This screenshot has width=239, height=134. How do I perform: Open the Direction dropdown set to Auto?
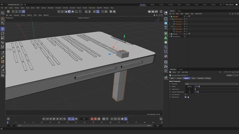click(211, 84)
